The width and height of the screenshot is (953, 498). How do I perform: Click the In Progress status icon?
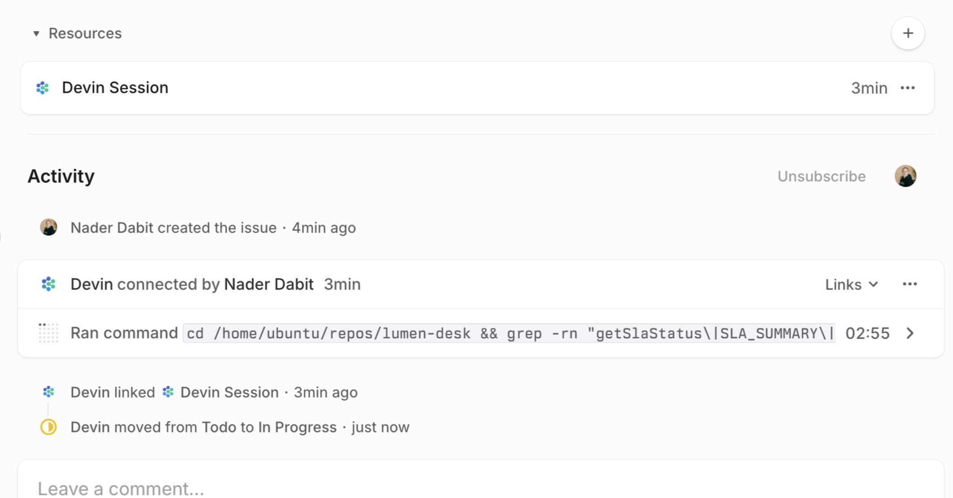tap(49, 427)
